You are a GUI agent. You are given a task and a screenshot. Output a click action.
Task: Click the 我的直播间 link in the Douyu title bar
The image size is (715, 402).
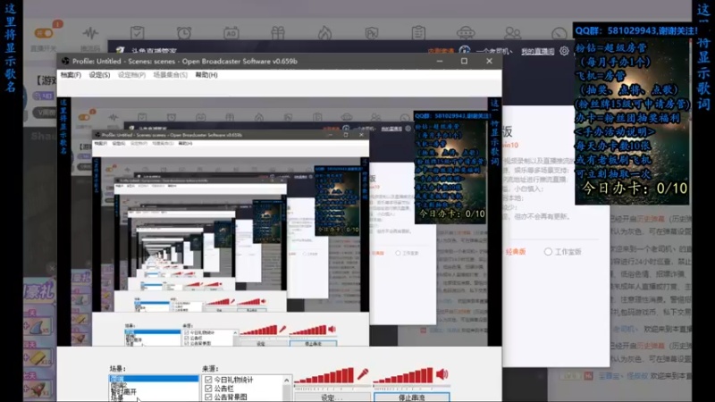pos(538,52)
